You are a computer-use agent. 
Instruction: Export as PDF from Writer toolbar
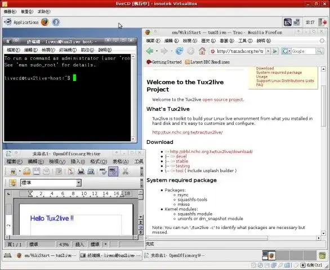[71, 172]
